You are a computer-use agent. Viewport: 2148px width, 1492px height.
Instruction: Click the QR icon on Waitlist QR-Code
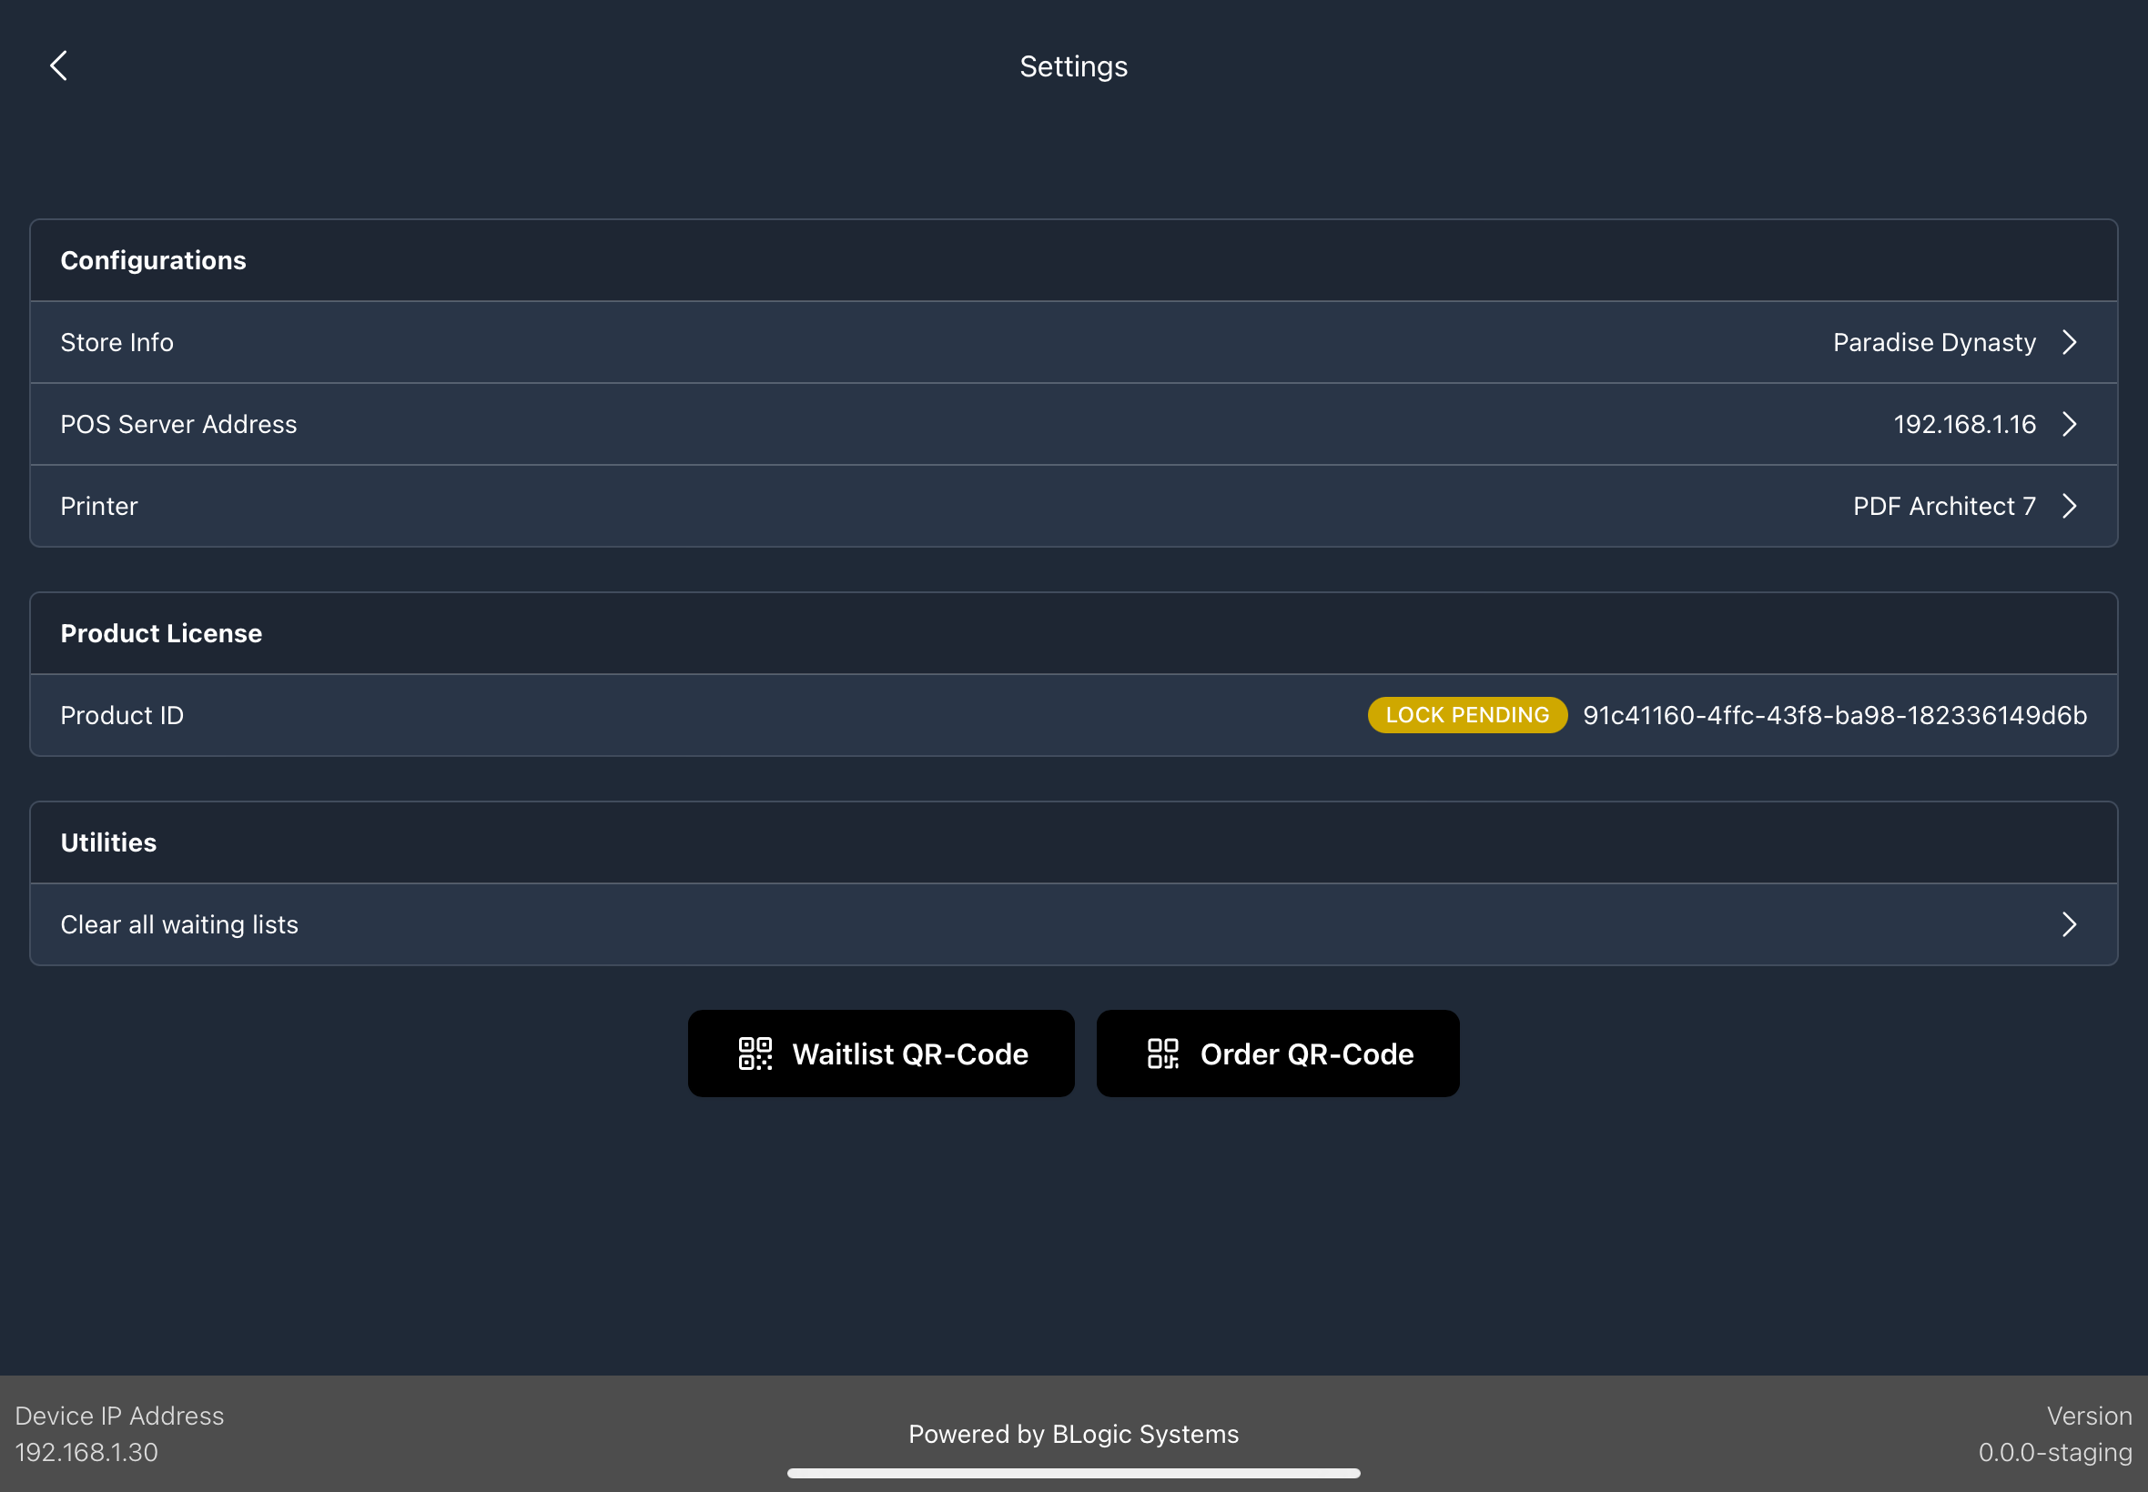click(x=755, y=1053)
